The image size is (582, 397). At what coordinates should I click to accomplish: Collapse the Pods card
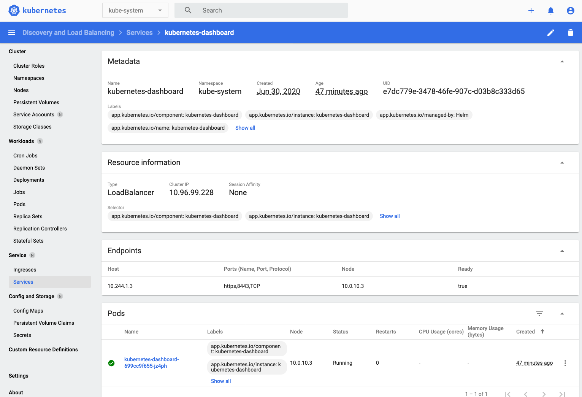562,314
